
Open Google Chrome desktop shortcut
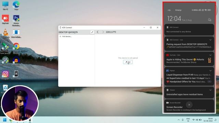[x=16, y=48]
